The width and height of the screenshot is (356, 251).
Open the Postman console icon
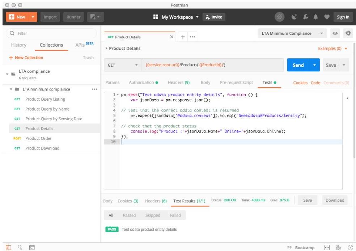pos(32,248)
